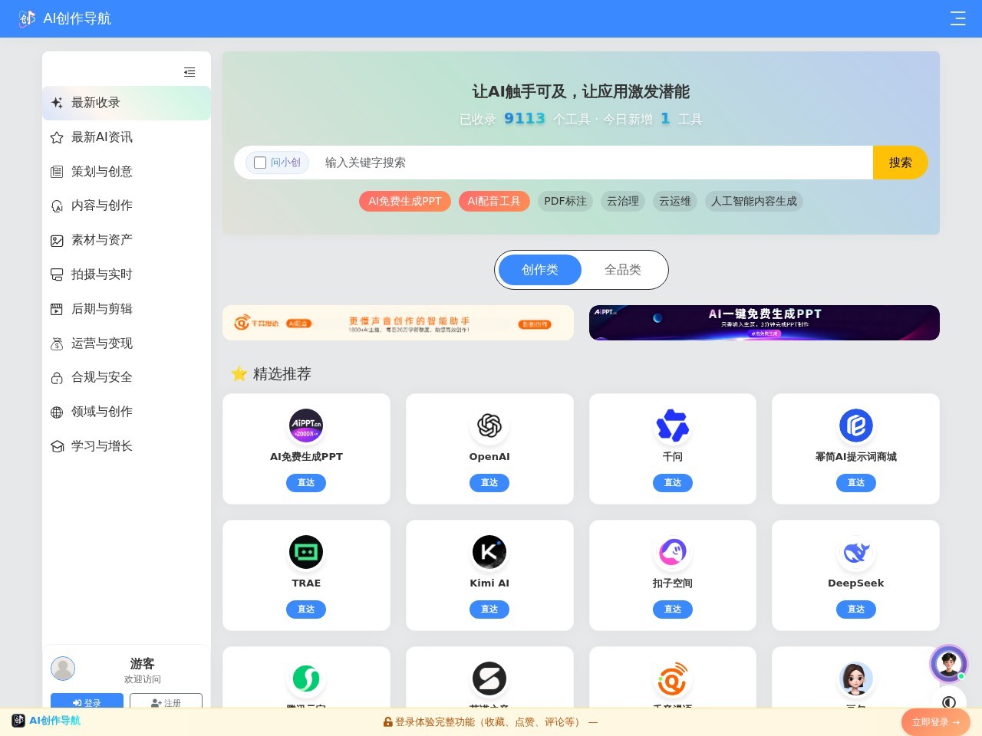Click the orange 立即登录 button

936,722
